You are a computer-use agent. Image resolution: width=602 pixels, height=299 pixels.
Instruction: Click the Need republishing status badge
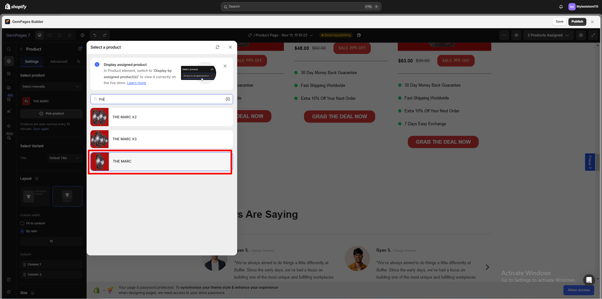tap(336, 35)
